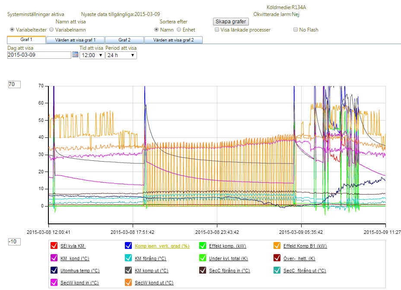Choose sorting by Enhet
The height and width of the screenshot is (290, 401).
tap(179, 30)
